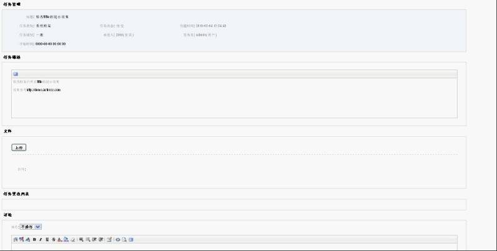Click the Italic (I) formatting icon

(x=41, y=240)
